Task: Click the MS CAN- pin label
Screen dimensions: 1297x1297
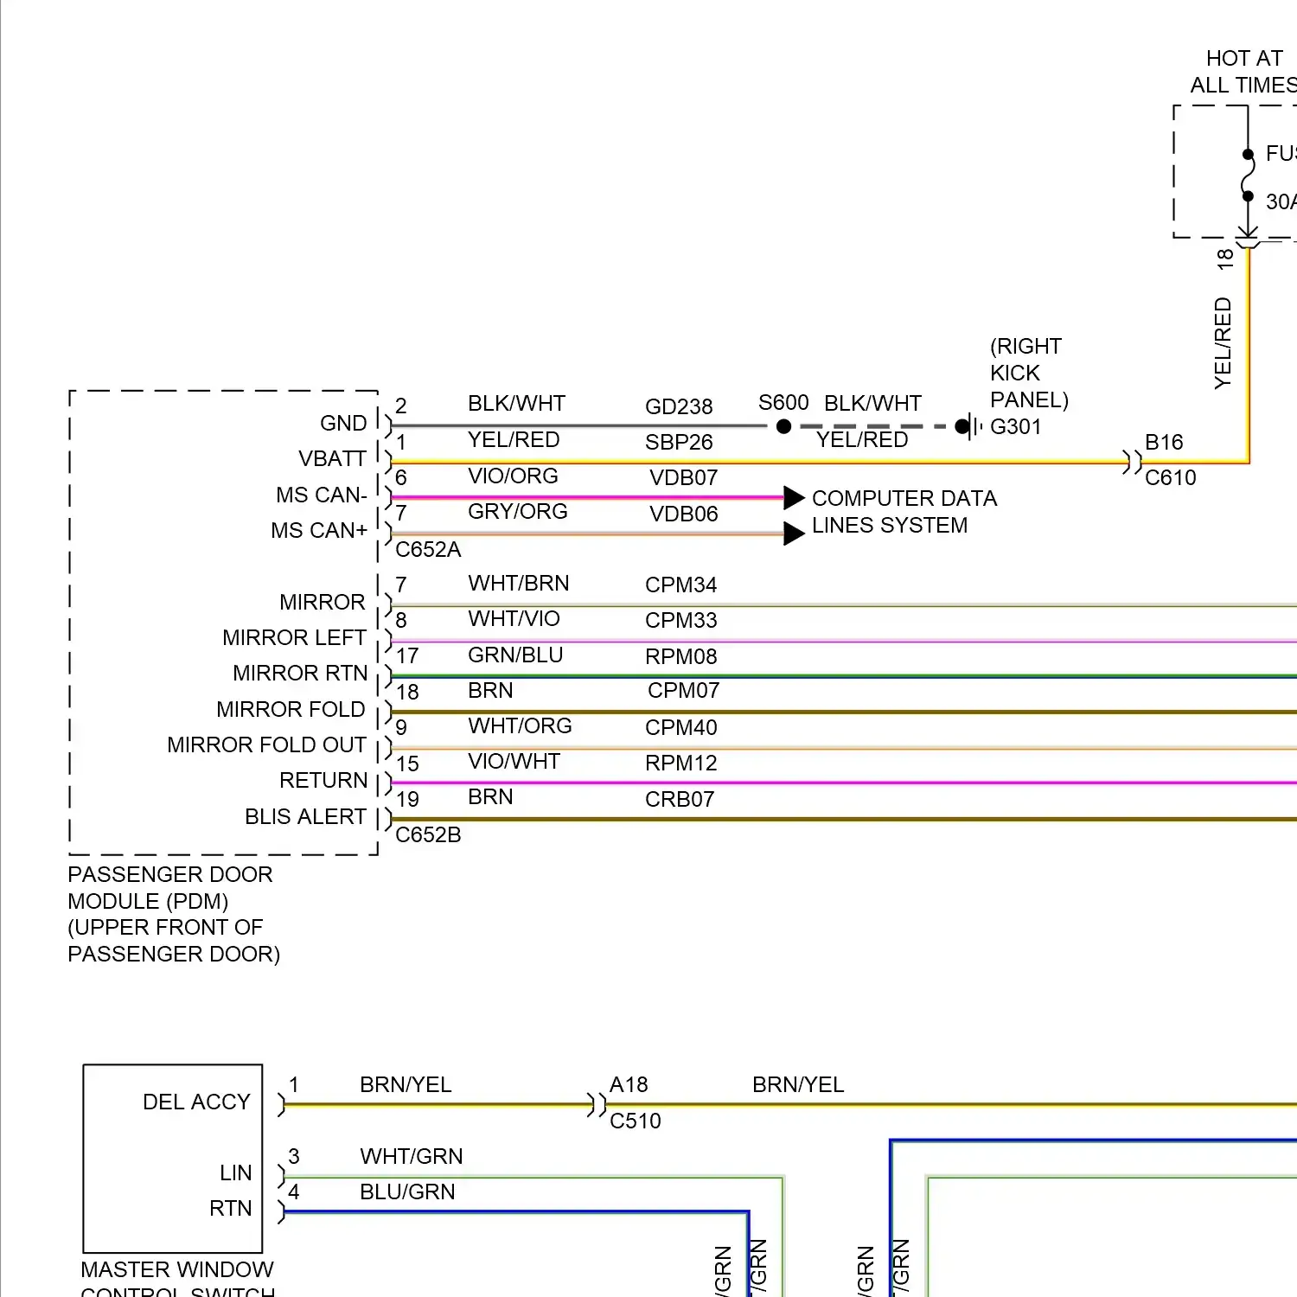Action: [322, 495]
